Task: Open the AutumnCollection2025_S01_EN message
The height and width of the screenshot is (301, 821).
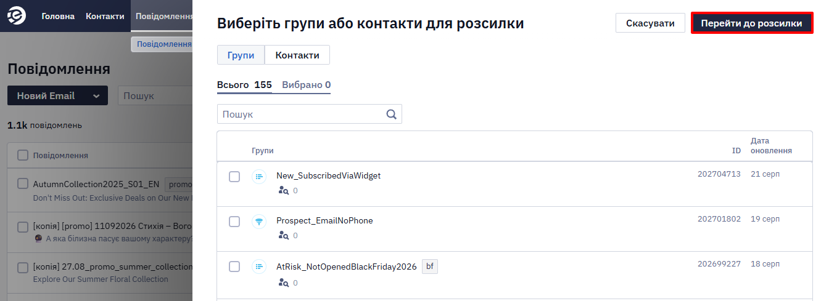Action: 96,184
